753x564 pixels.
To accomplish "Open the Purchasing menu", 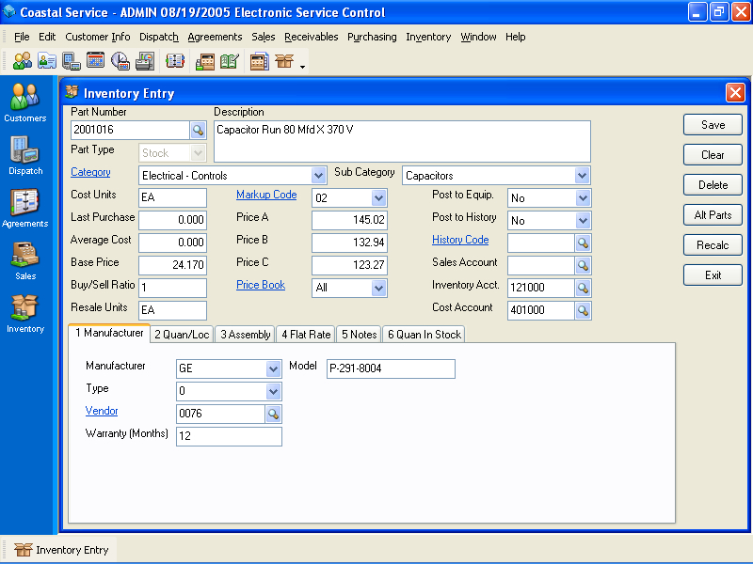I will click(x=372, y=37).
